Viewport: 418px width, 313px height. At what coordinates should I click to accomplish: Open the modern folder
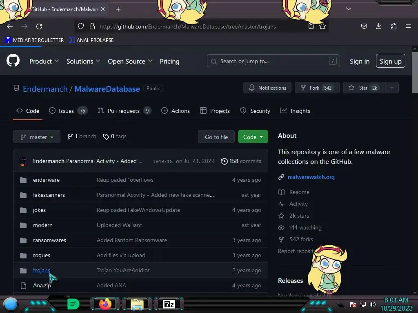42,225
